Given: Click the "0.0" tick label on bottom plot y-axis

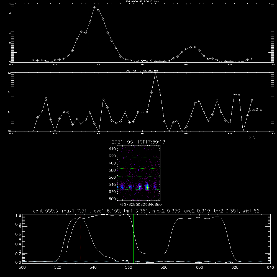Looking at the screenshot, I should [x=18, y=262].
